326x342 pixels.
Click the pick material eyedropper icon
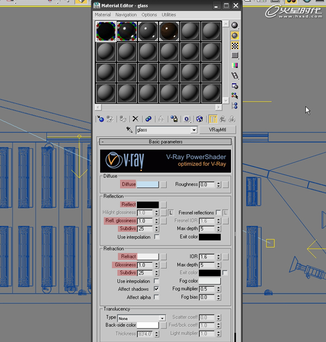pyautogui.click(x=129, y=130)
